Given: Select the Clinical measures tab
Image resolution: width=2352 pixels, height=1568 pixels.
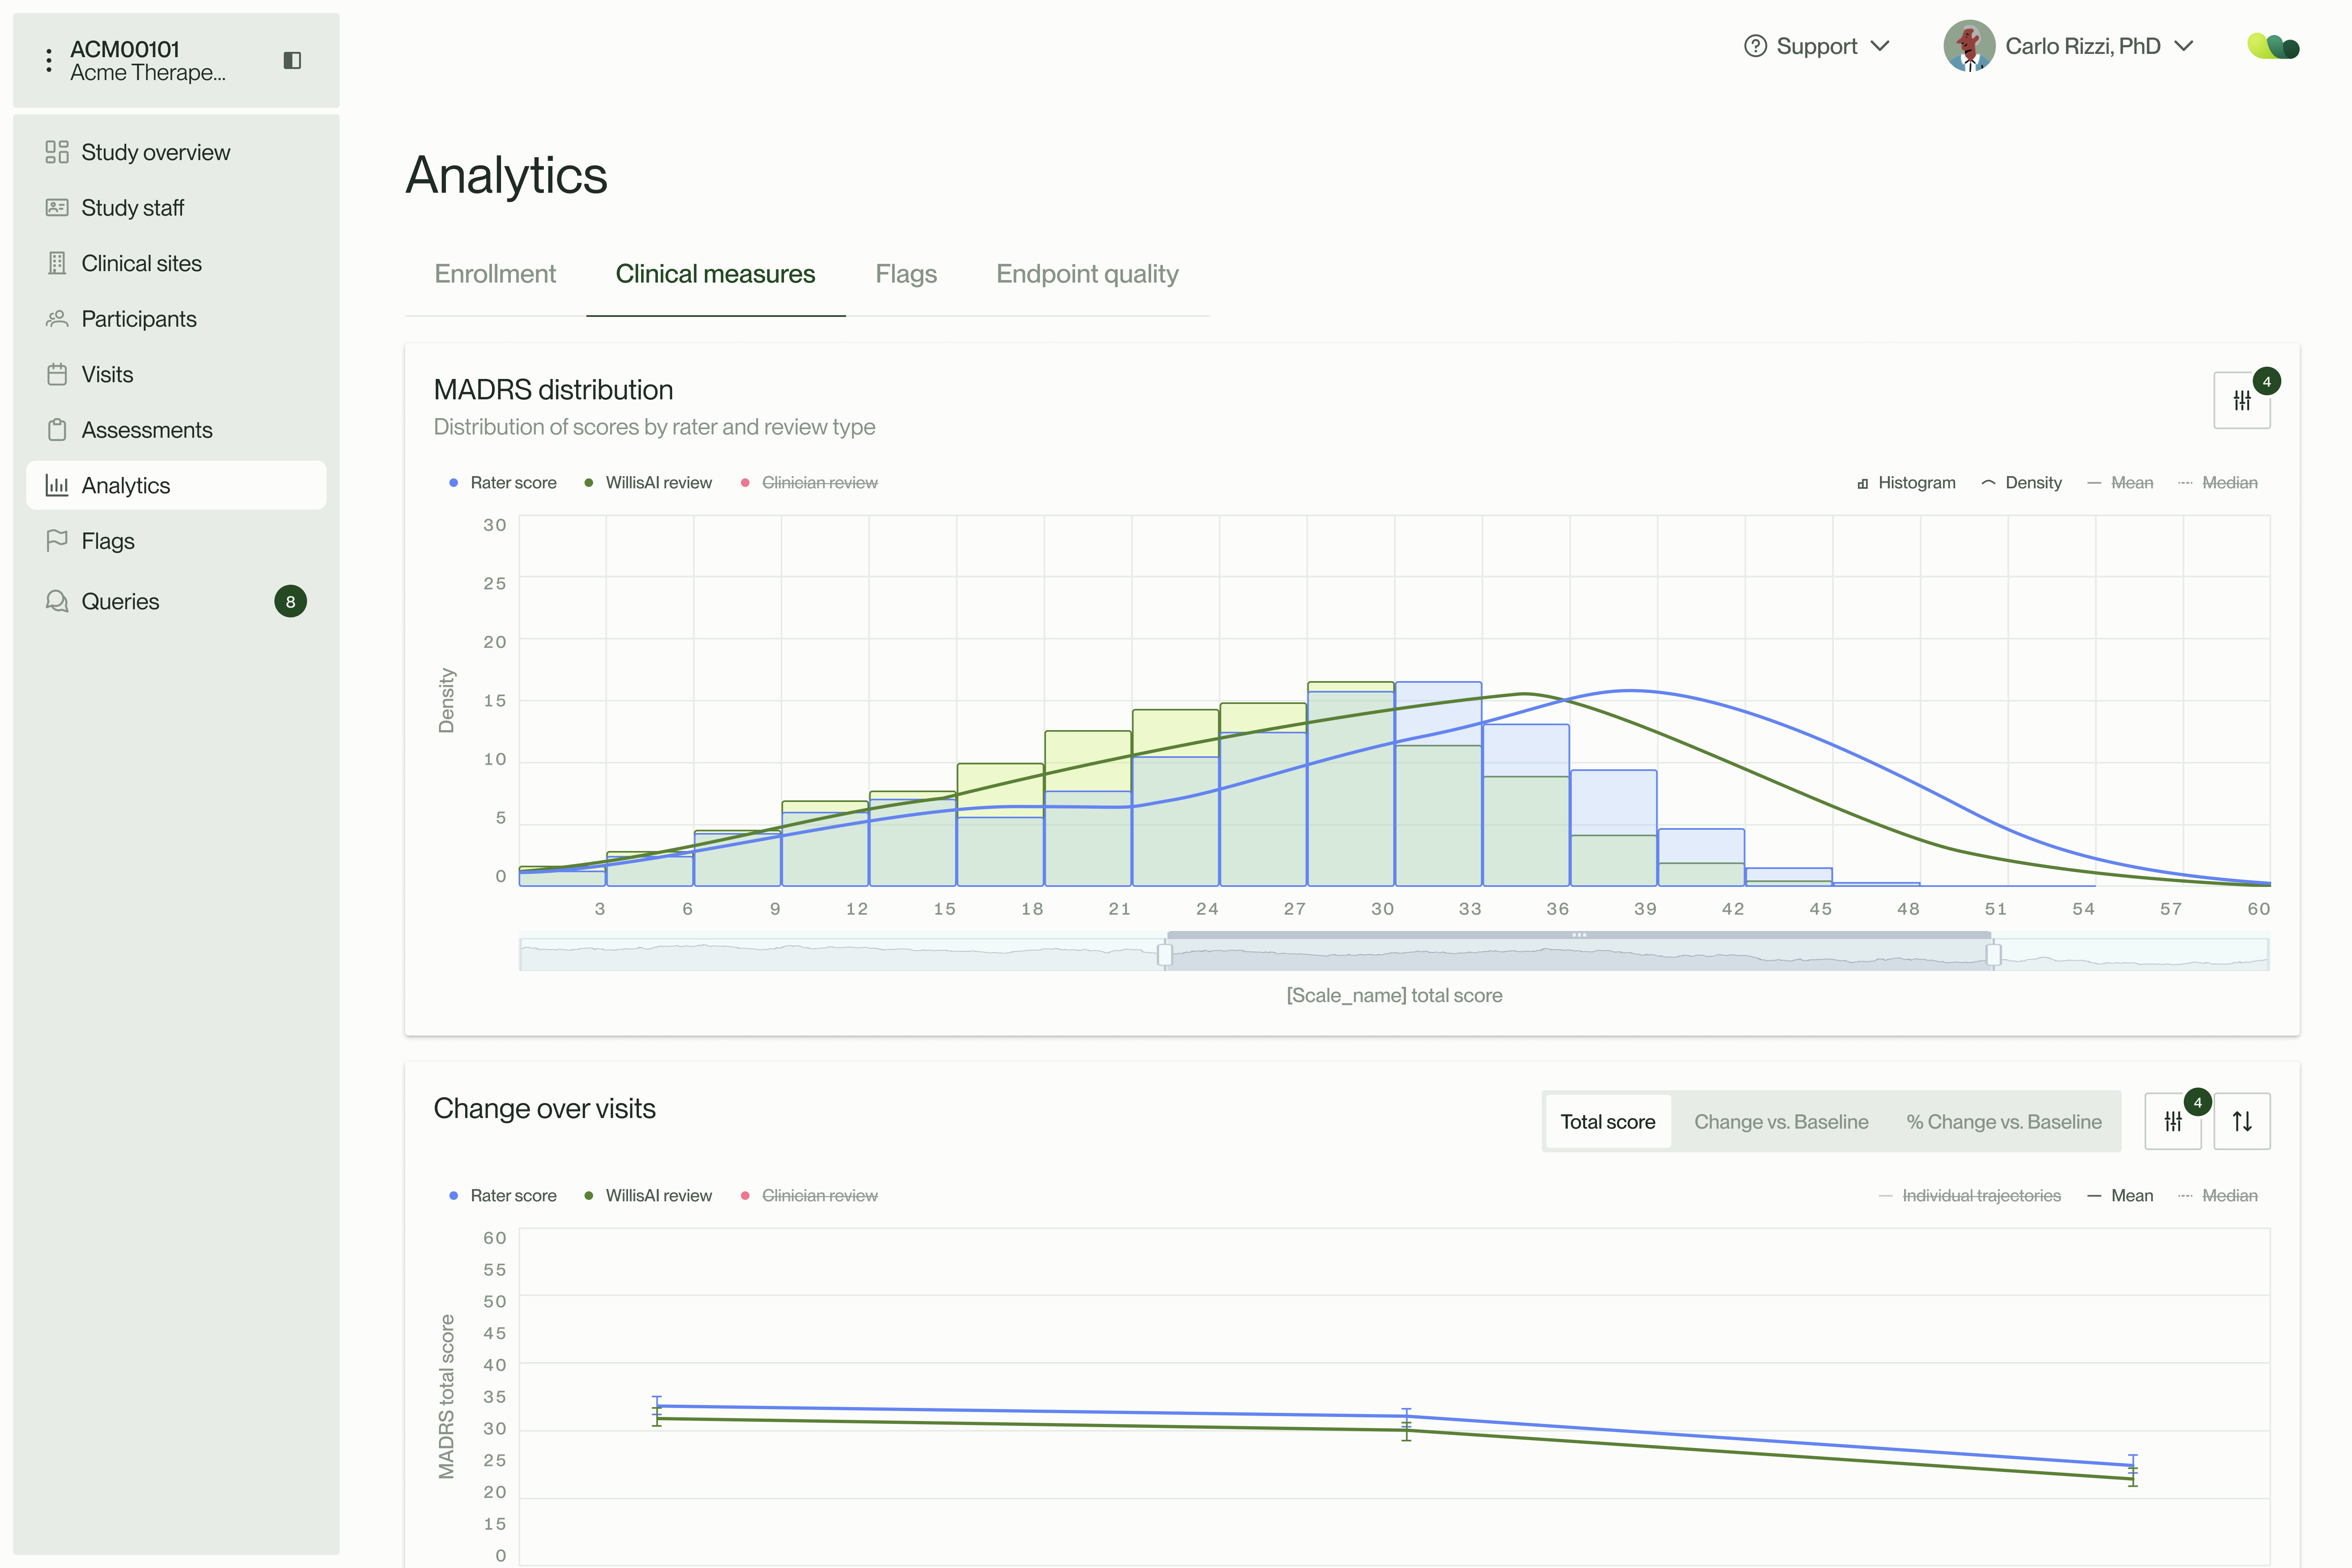Looking at the screenshot, I should [x=715, y=274].
